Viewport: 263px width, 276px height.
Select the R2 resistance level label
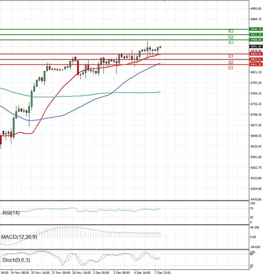pyautogui.click(x=231, y=38)
